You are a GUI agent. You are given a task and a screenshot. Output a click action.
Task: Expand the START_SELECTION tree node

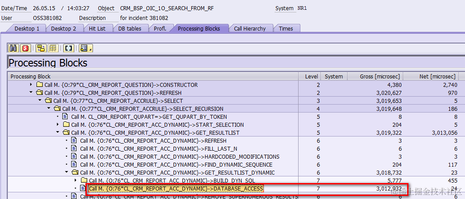[x=58, y=125]
